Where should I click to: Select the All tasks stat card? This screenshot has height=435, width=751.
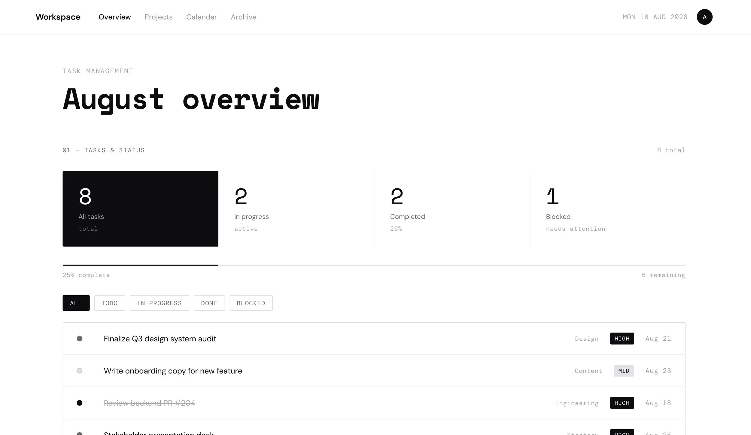pyautogui.click(x=140, y=209)
